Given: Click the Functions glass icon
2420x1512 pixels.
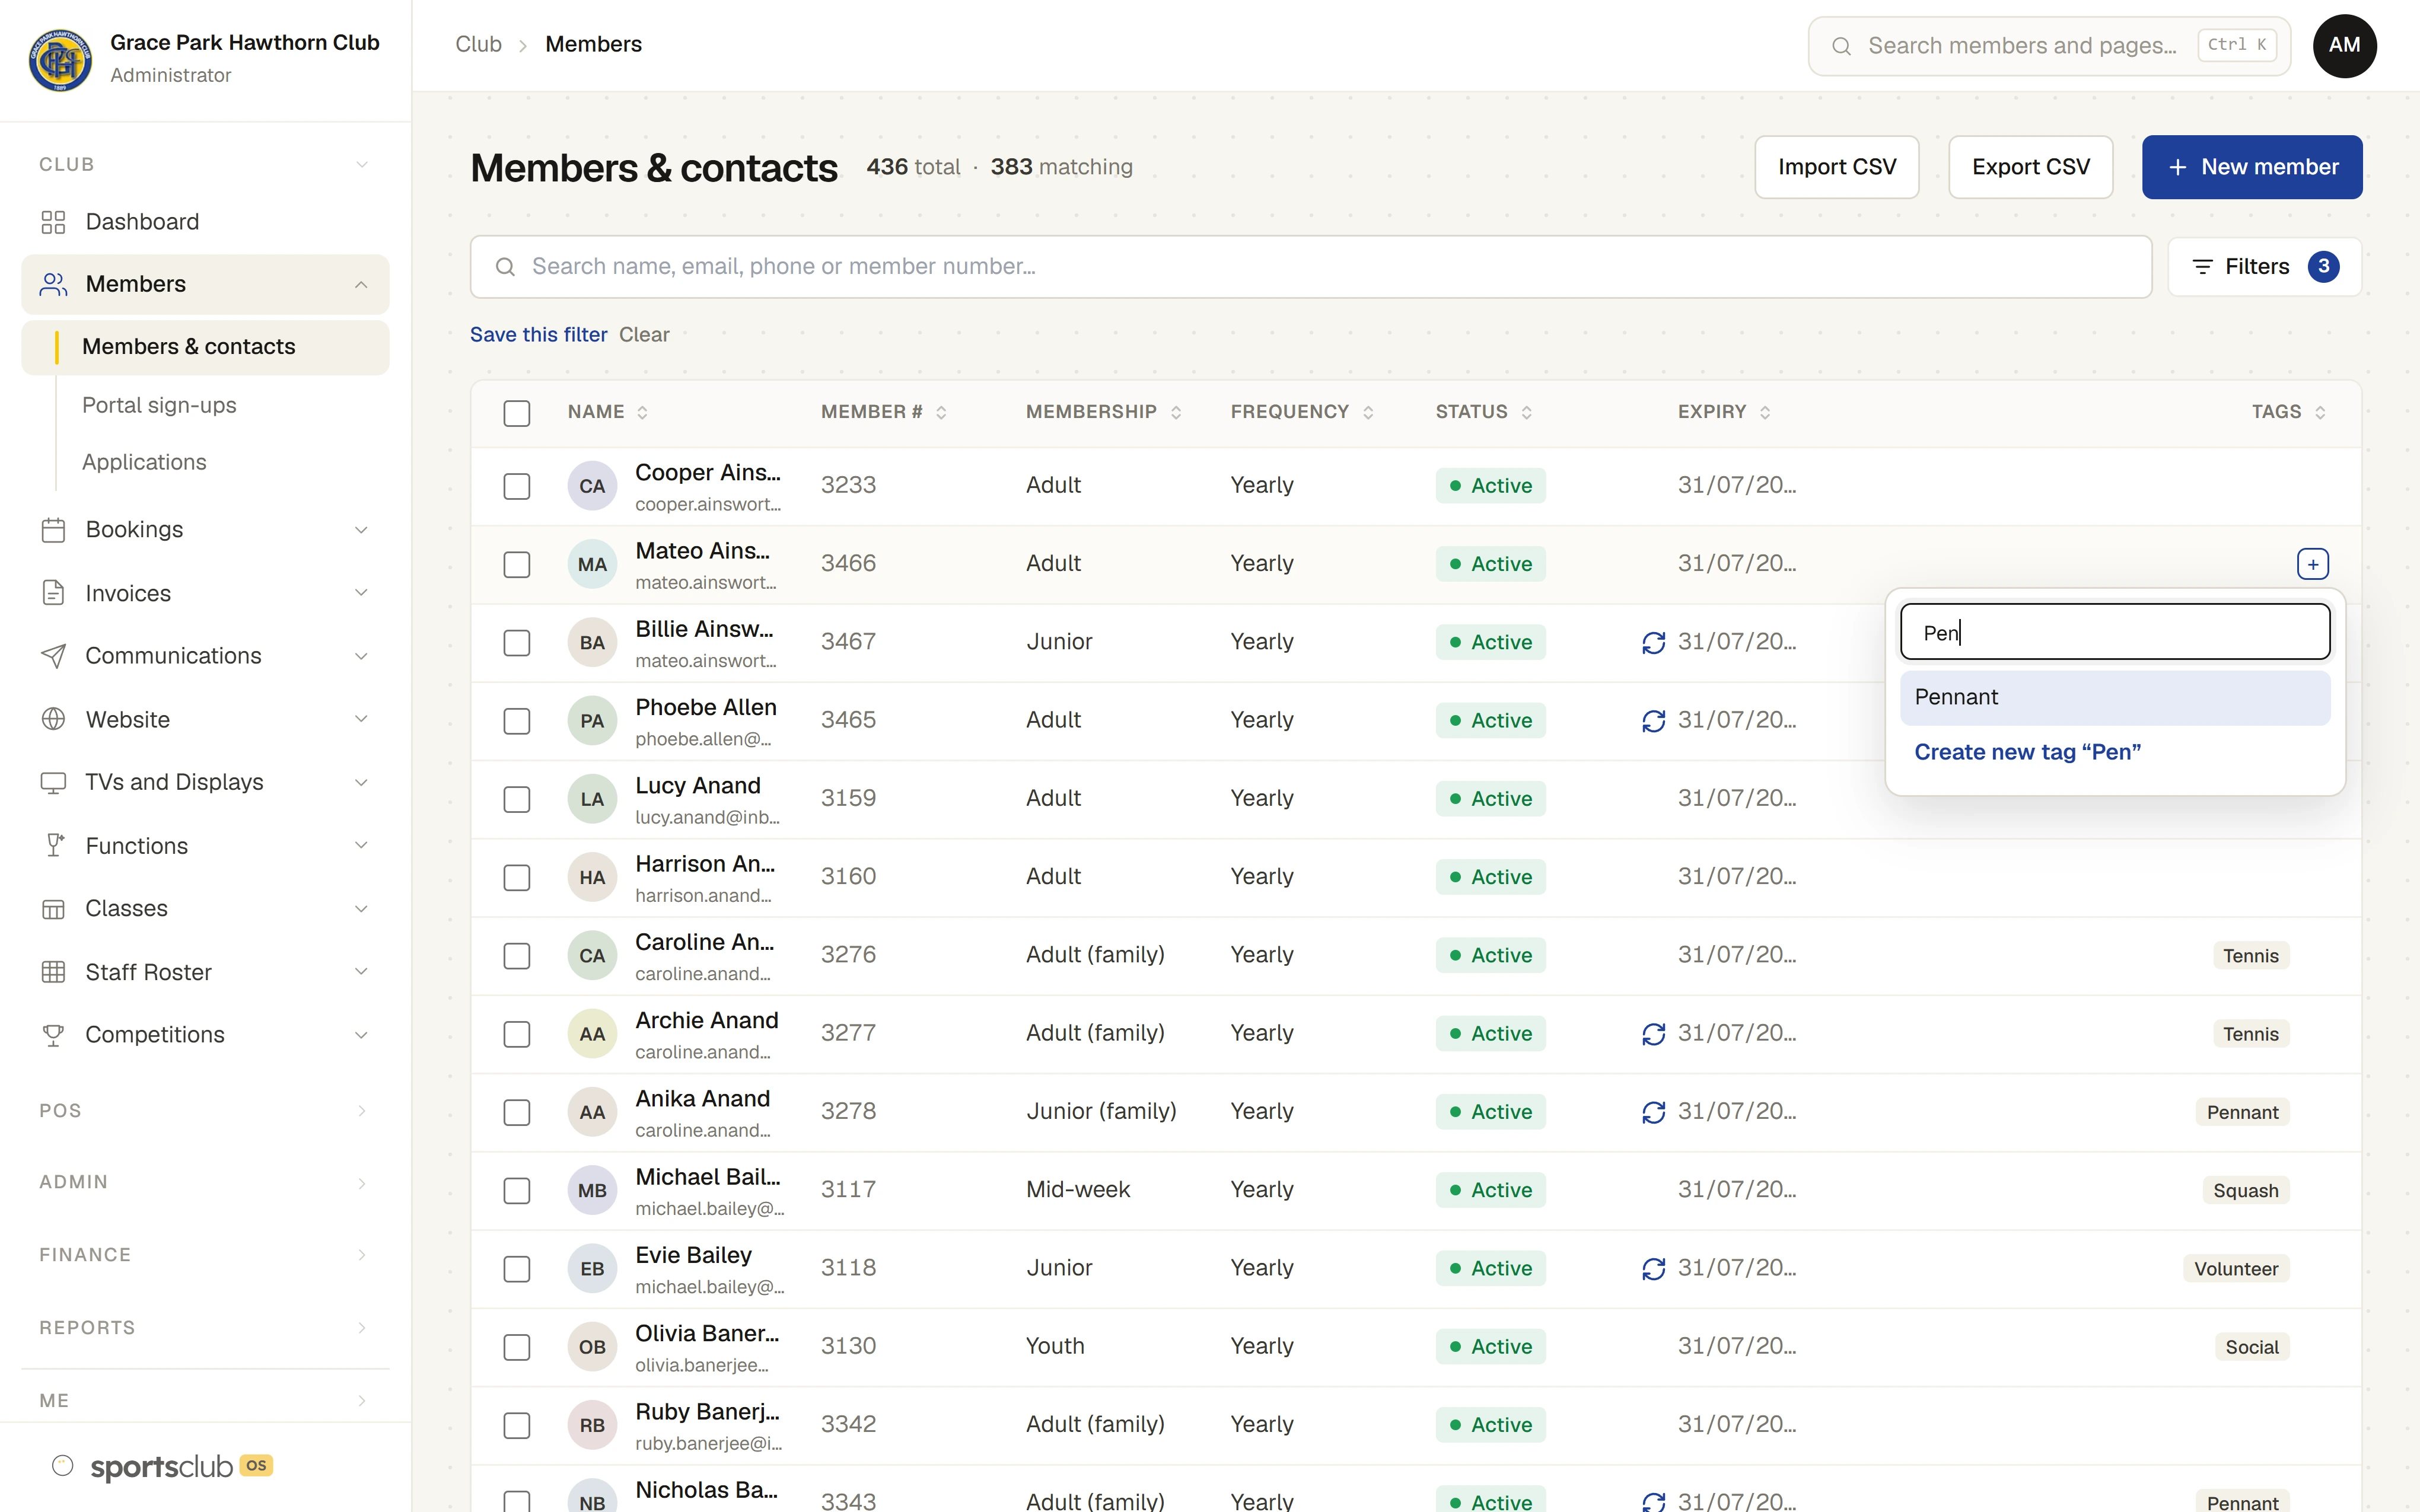Looking at the screenshot, I should point(53,846).
